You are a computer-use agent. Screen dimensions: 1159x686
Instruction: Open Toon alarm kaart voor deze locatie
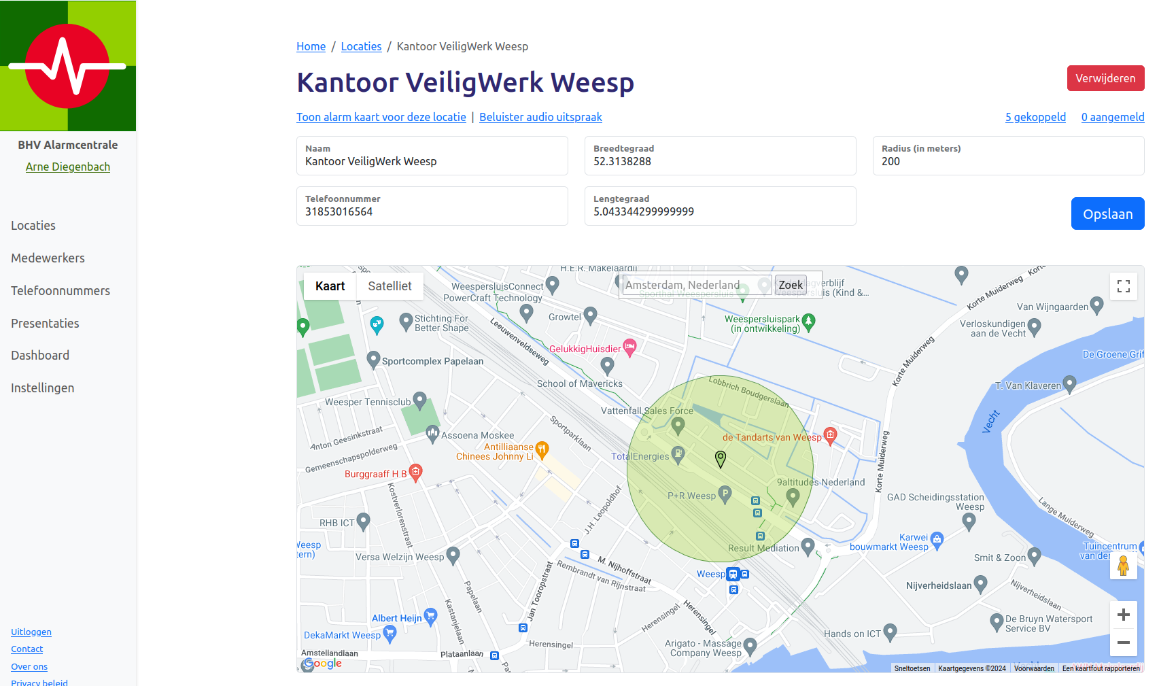381,117
